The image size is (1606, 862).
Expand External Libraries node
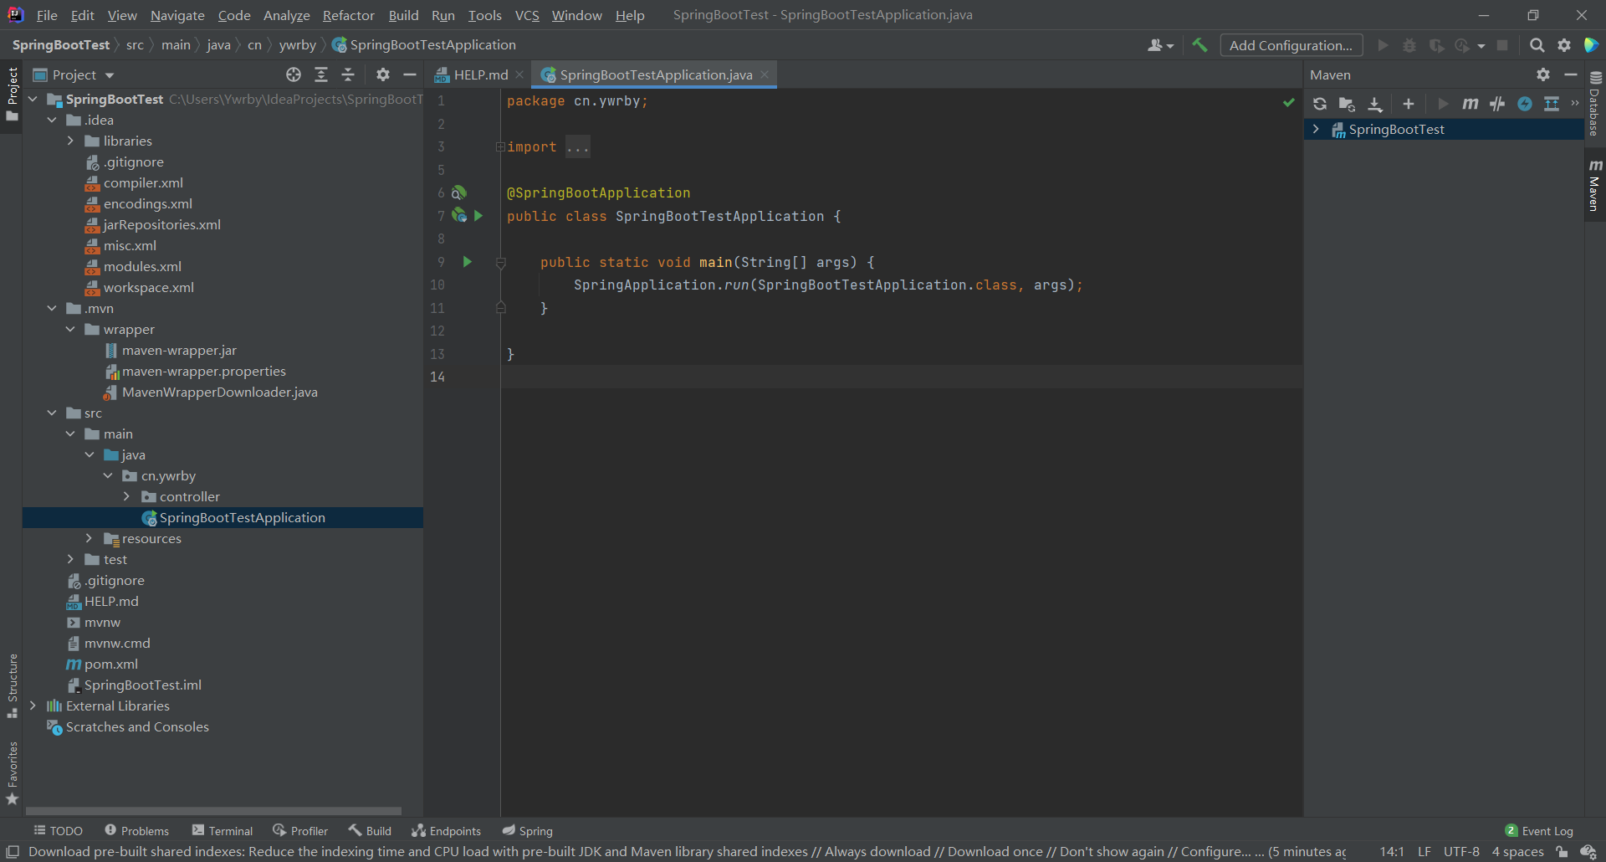point(33,706)
